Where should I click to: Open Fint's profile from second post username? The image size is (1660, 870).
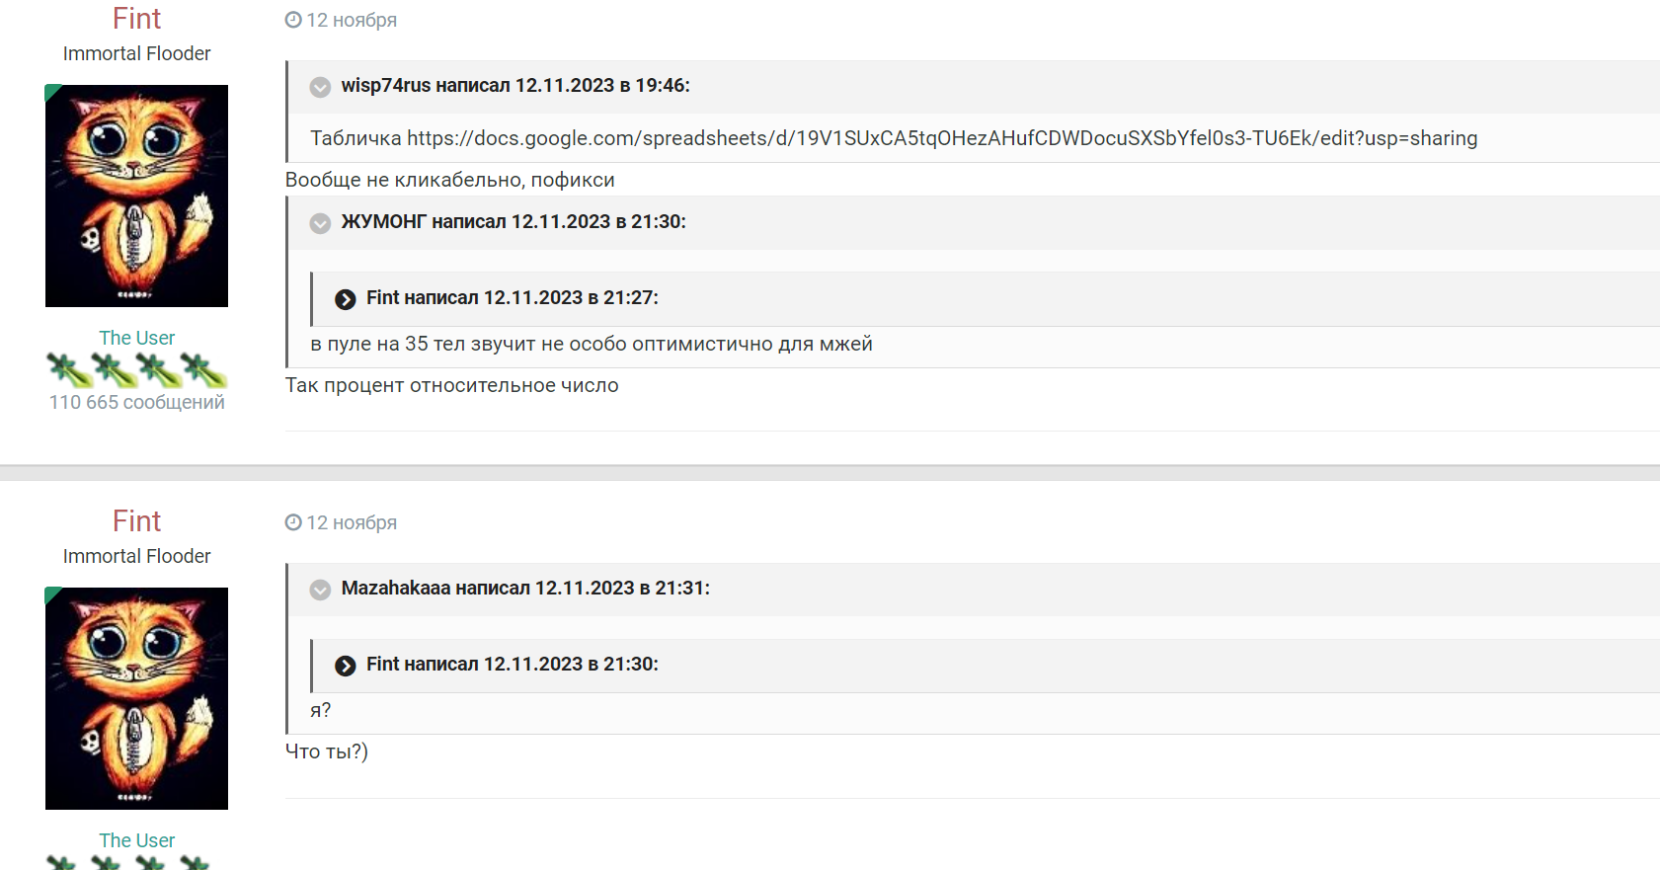point(136,521)
